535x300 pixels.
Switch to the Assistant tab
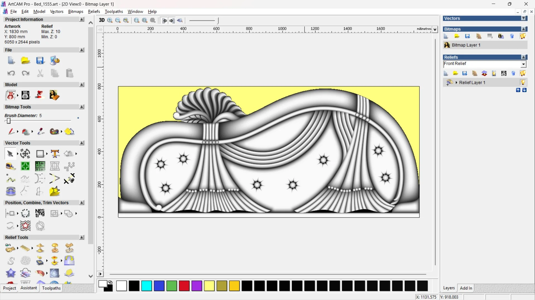tap(28, 288)
